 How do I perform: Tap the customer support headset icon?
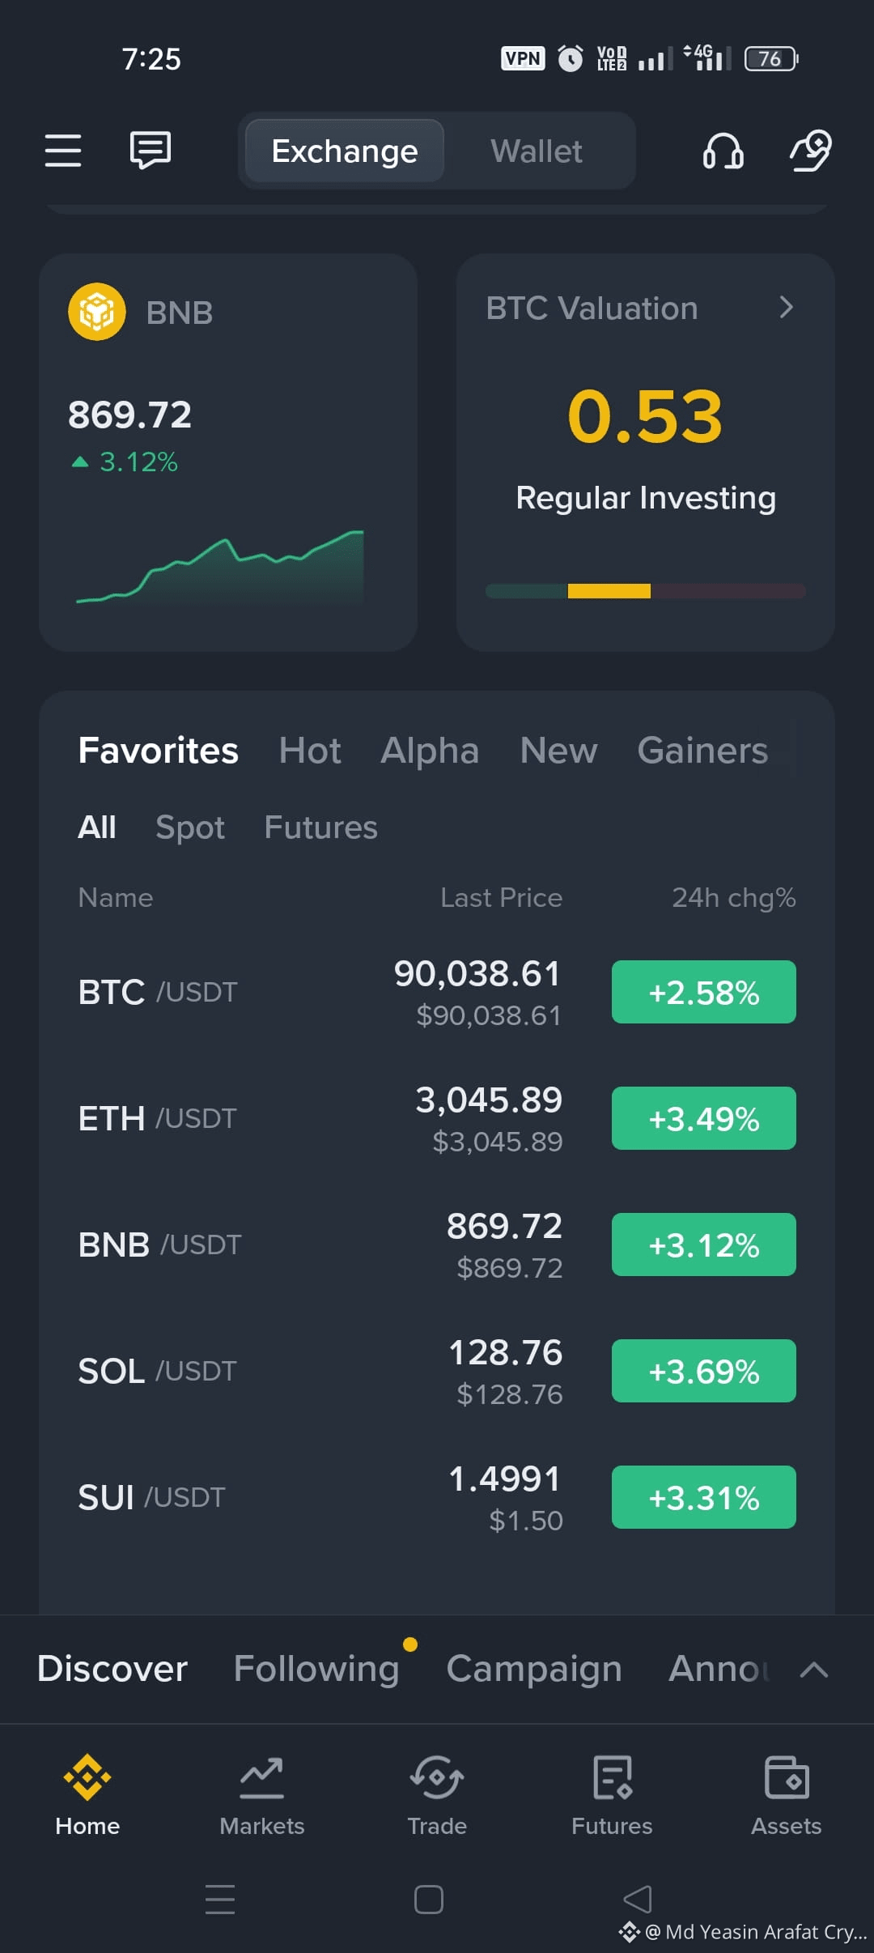(723, 151)
